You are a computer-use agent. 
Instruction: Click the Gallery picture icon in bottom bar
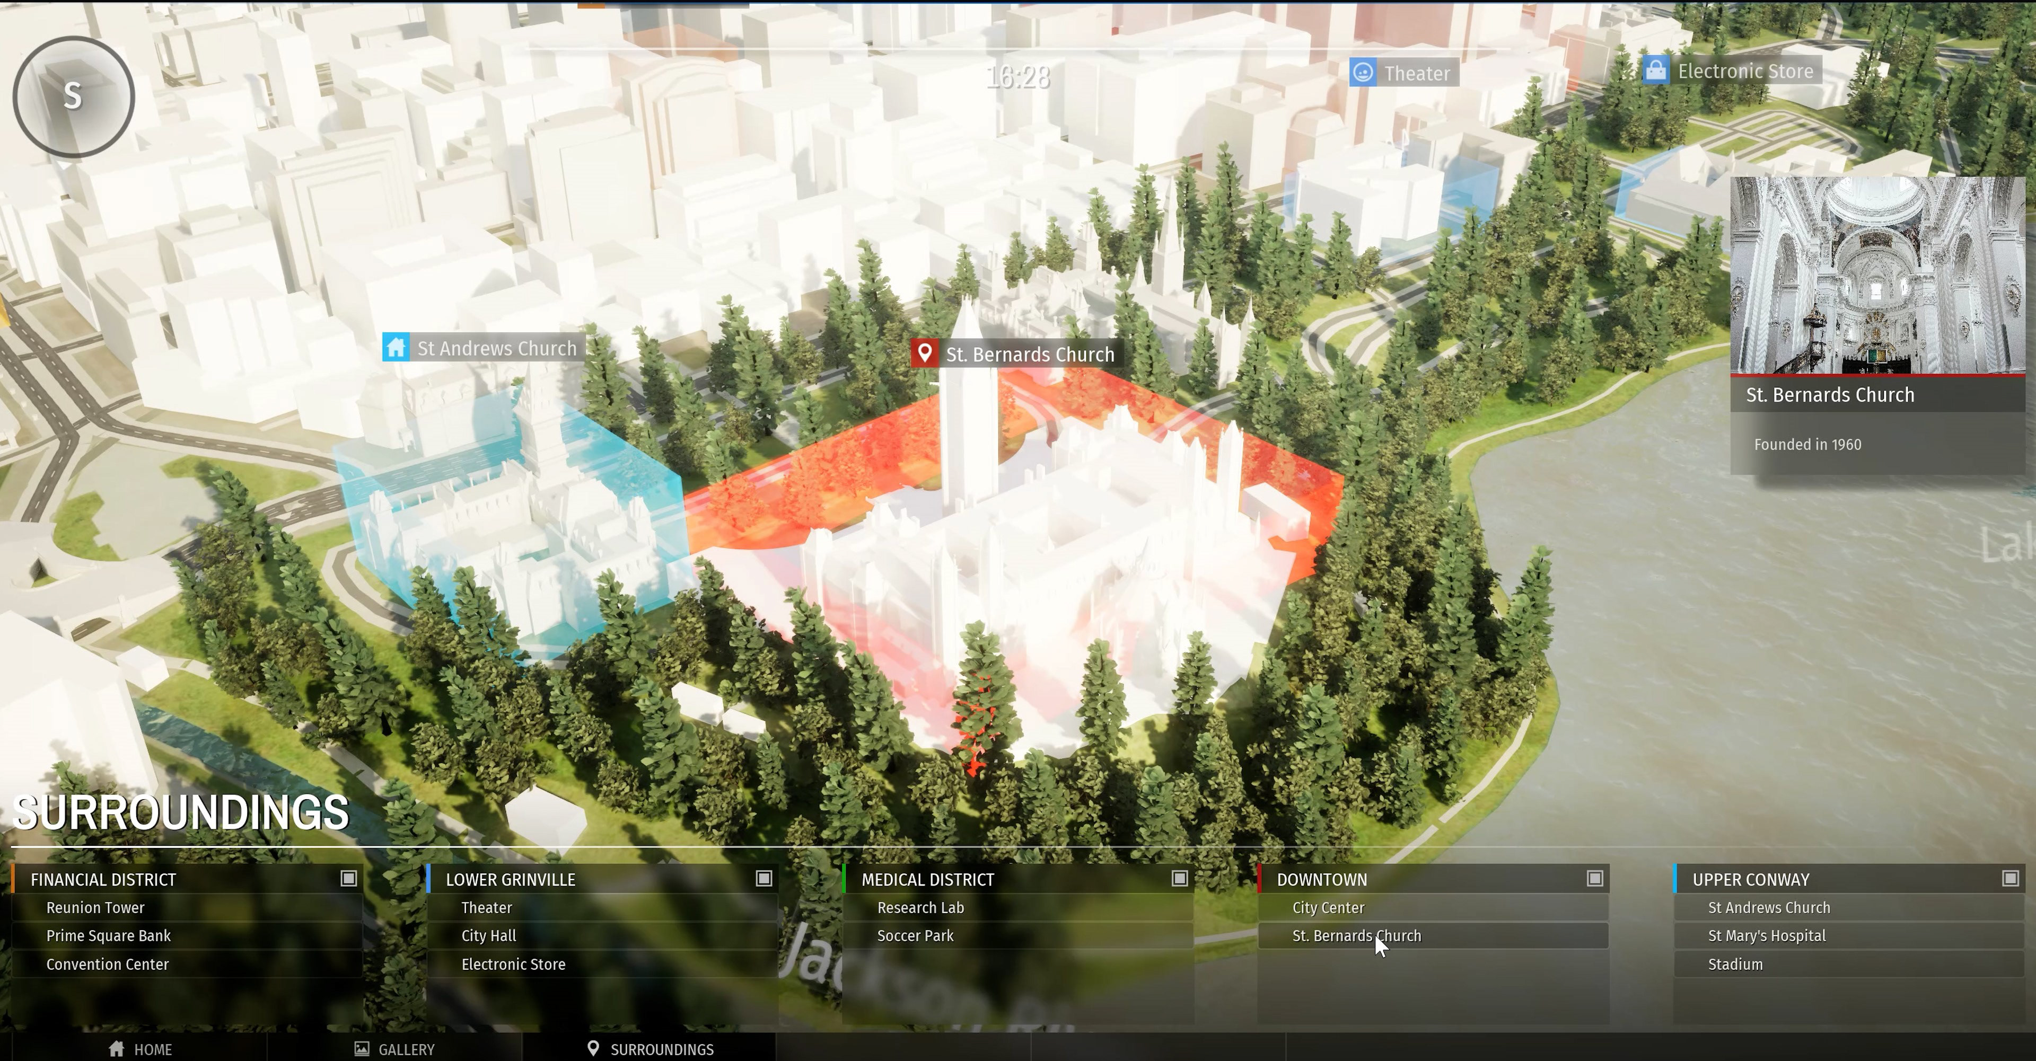point(362,1048)
